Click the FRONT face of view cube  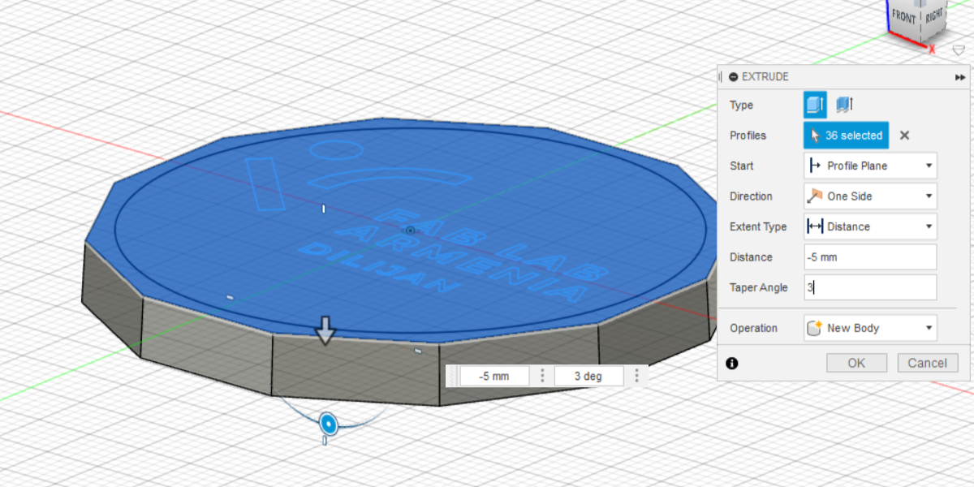pos(903,17)
